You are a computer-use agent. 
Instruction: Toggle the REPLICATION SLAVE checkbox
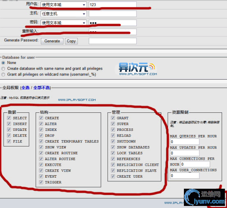click(x=113, y=170)
